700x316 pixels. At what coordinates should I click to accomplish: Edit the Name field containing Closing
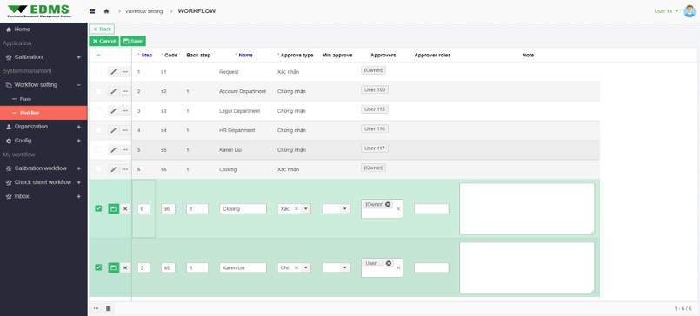[243, 208]
